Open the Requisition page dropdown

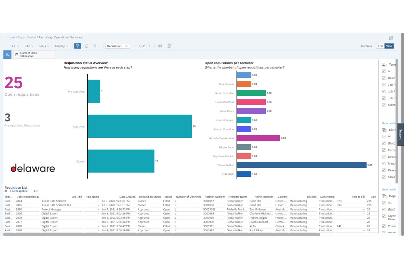(x=117, y=46)
